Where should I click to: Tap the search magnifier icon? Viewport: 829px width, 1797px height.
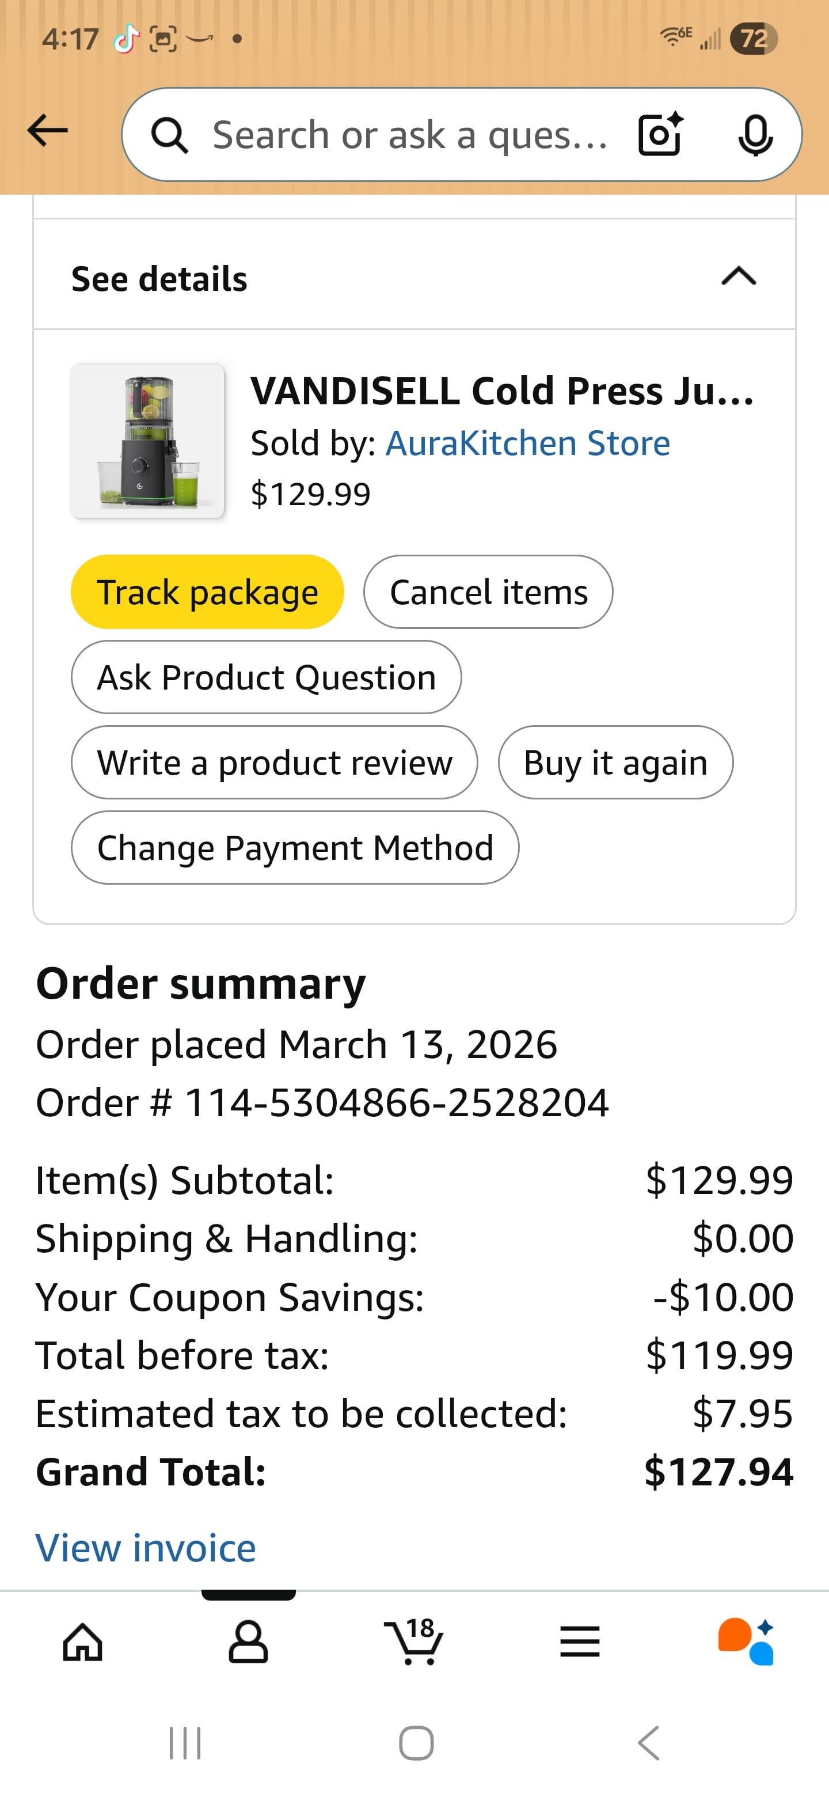pyautogui.click(x=169, y=135)
